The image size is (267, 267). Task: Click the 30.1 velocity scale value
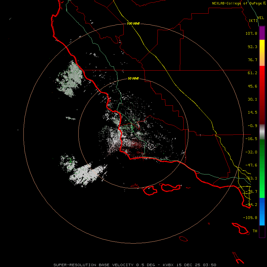point(252,99)
